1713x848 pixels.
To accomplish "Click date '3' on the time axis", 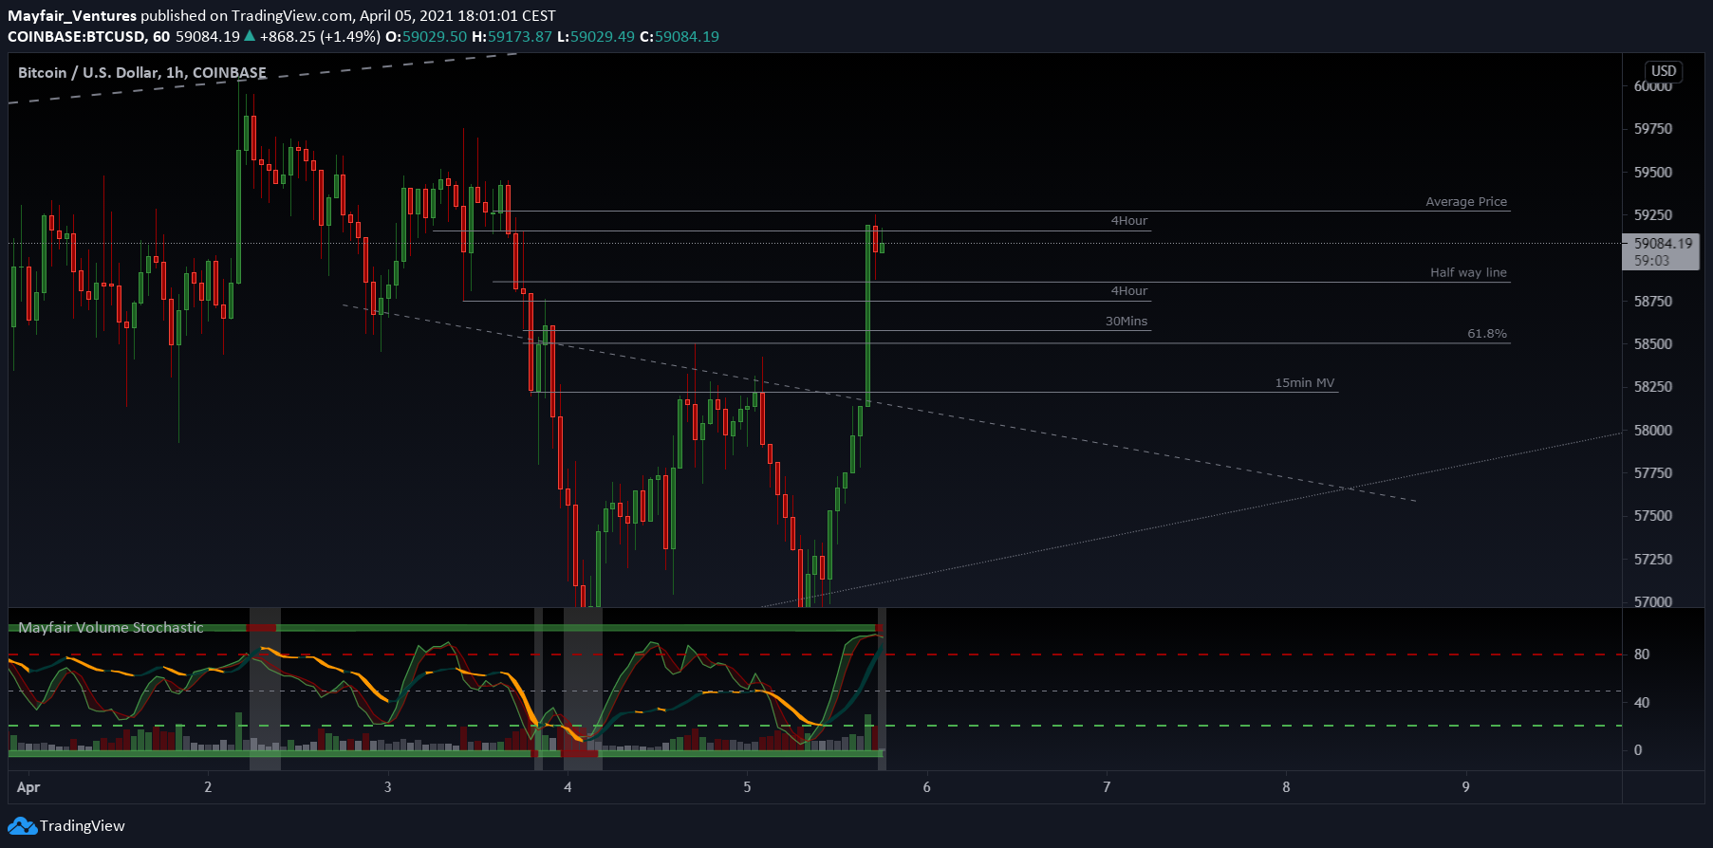I will 387,787.
